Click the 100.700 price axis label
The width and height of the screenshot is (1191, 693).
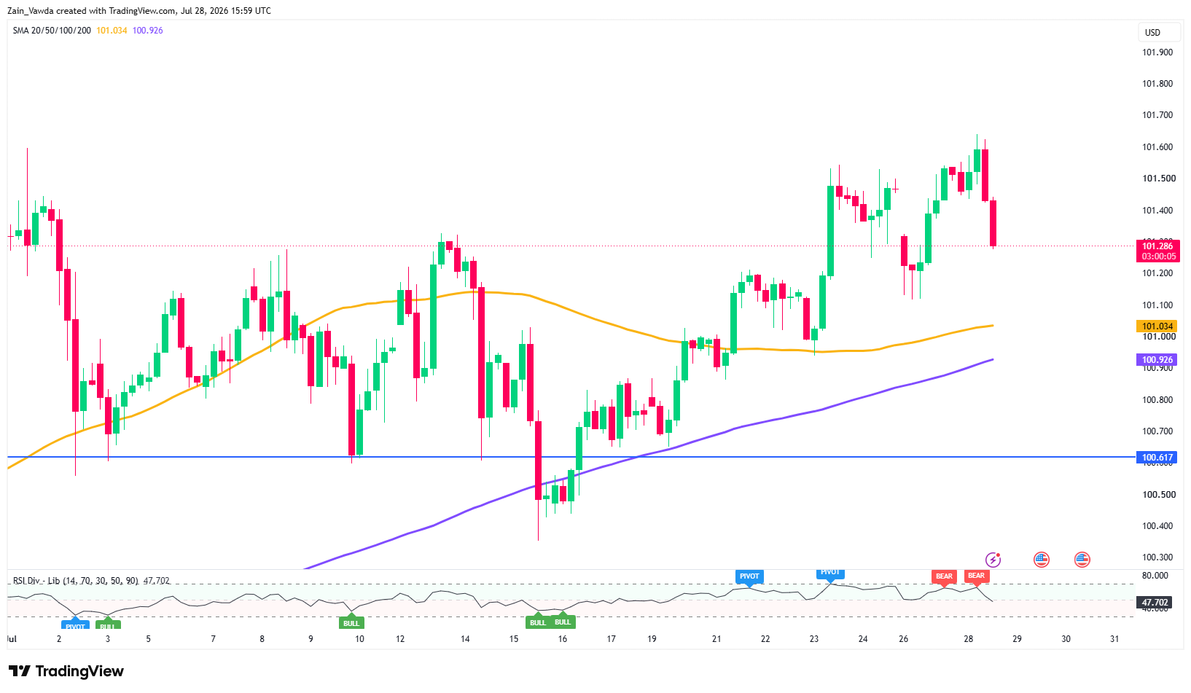1157,431
